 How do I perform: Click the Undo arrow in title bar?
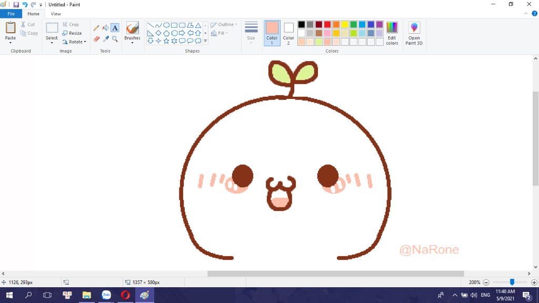tap(25, 5)
